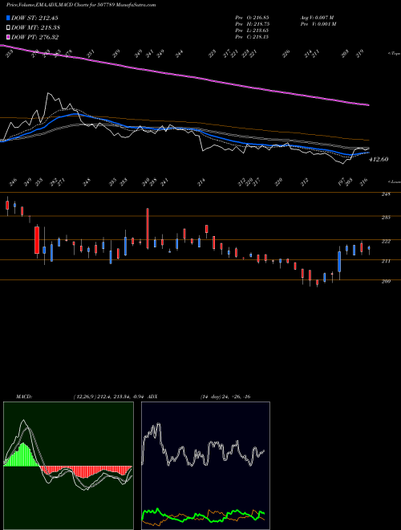Open the green MACD histogram panel
Image resolution: width=401 pixels, height=530 pixels.
click(x=68, y=466)
